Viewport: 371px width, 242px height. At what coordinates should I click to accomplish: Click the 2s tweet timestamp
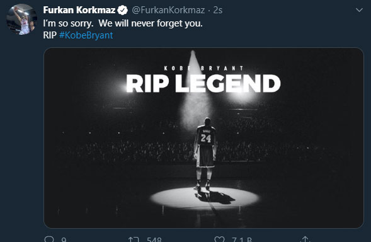(x=218, y=10)
